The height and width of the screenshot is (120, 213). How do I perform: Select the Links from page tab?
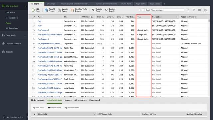pyautogui.click(x=54, y=100)
